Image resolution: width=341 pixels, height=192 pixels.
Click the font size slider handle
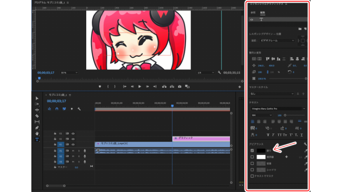(285, 115)
